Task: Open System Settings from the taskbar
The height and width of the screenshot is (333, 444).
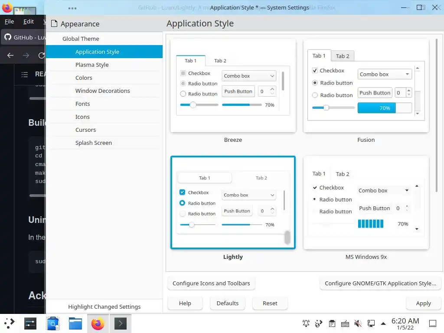Action: [x=30, y=323]
